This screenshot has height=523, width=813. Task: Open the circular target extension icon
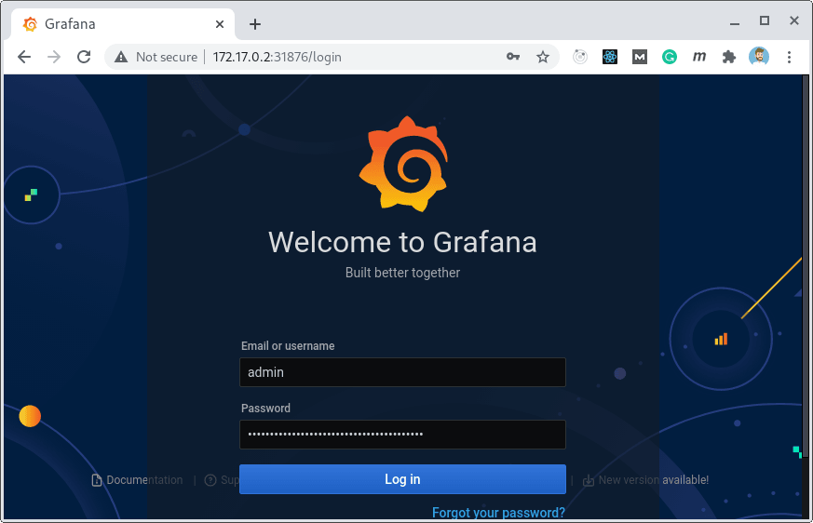(x=580, y=57)
